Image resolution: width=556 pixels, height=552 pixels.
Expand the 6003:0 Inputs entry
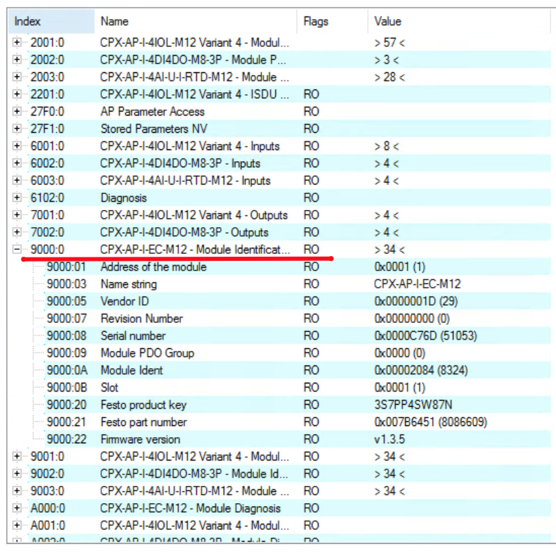pos(17,180)
